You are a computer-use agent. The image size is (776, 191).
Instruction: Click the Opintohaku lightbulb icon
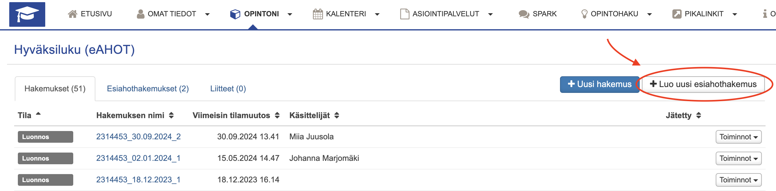[584, 14]
